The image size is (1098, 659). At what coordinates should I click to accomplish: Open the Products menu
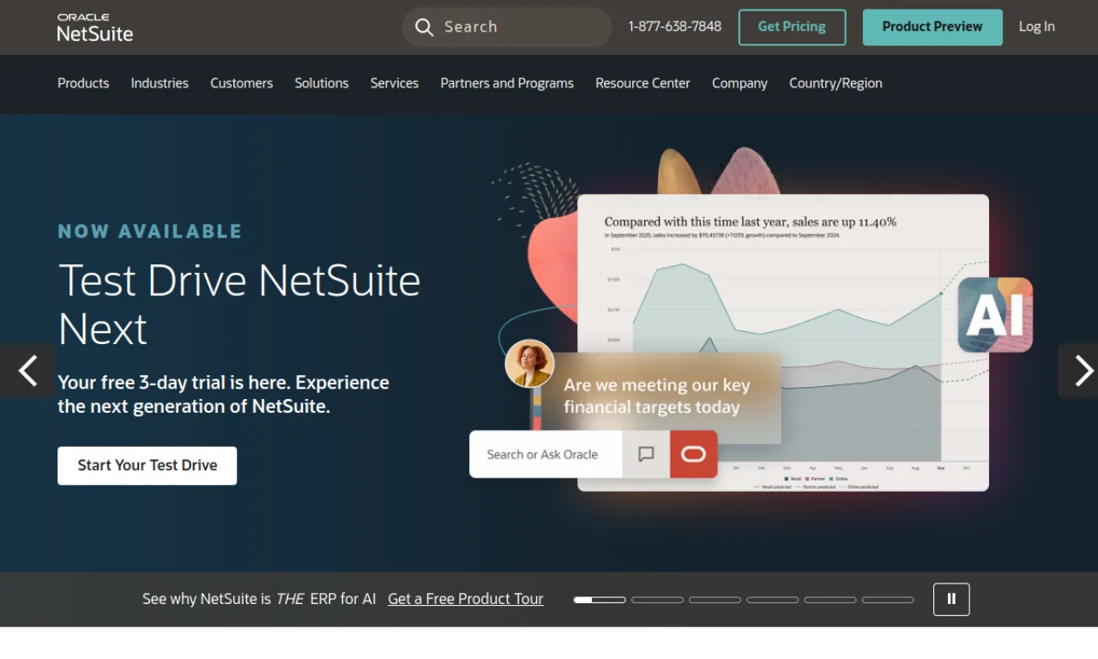(x=83, y=83)
